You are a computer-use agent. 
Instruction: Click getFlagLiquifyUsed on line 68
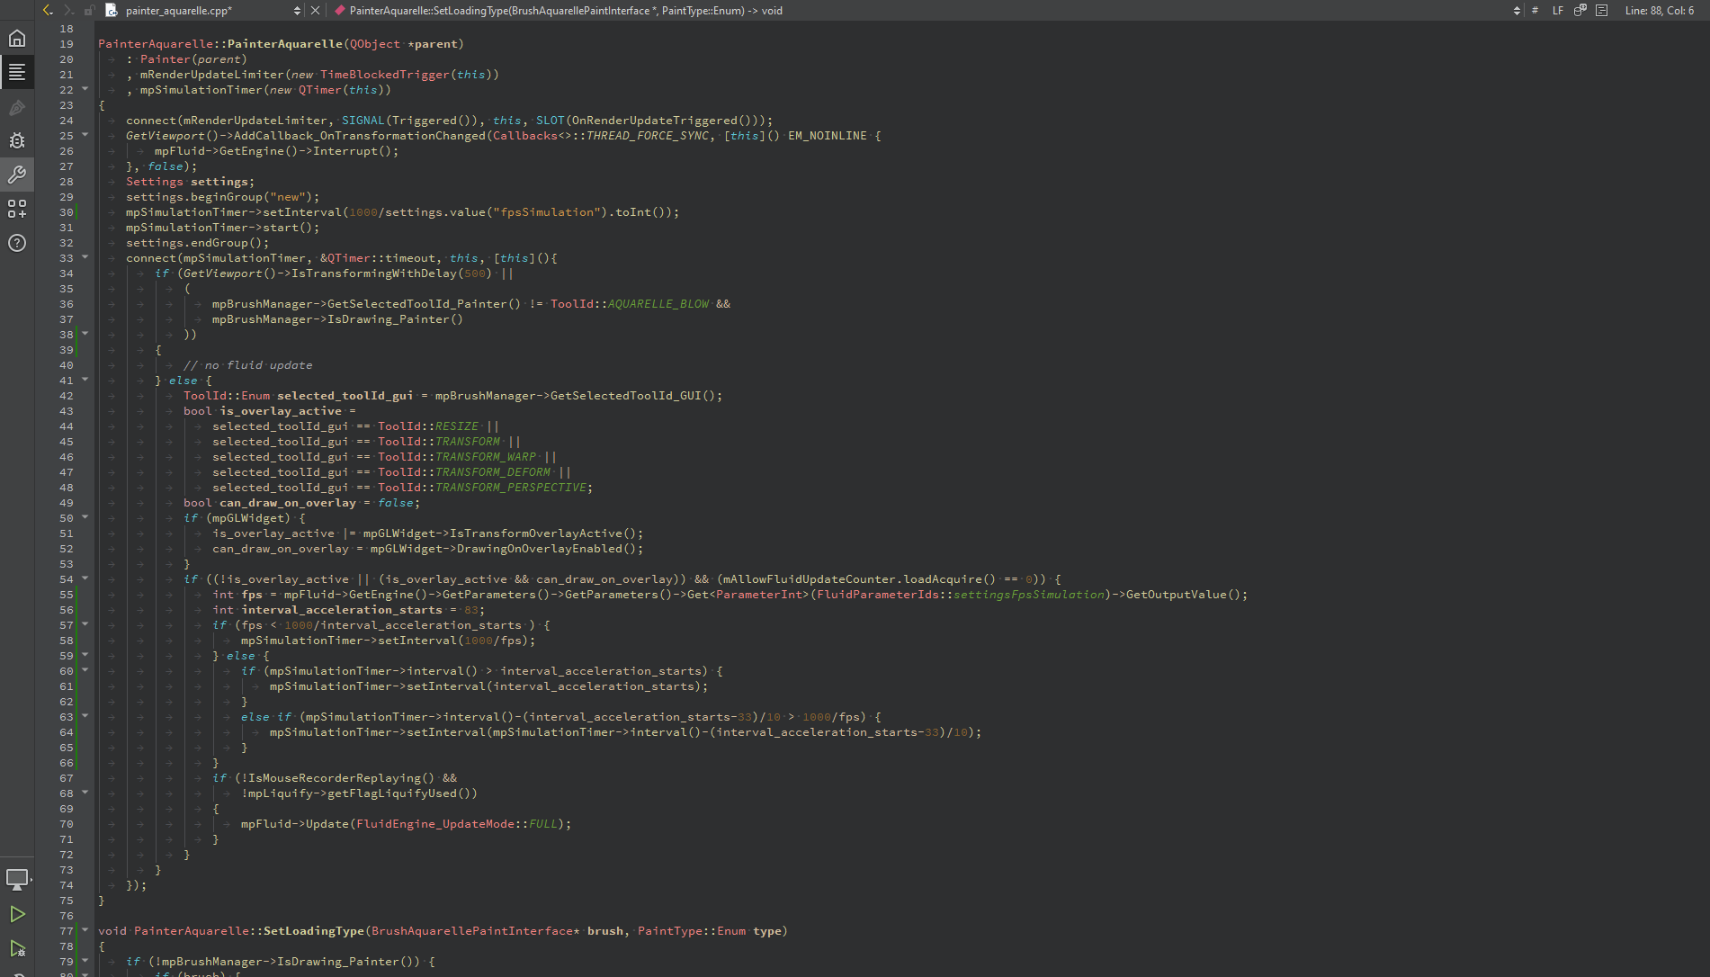(392, 793)
